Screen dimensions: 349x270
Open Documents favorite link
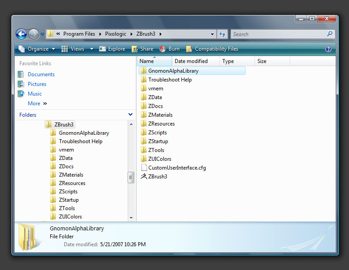(41, 74)
